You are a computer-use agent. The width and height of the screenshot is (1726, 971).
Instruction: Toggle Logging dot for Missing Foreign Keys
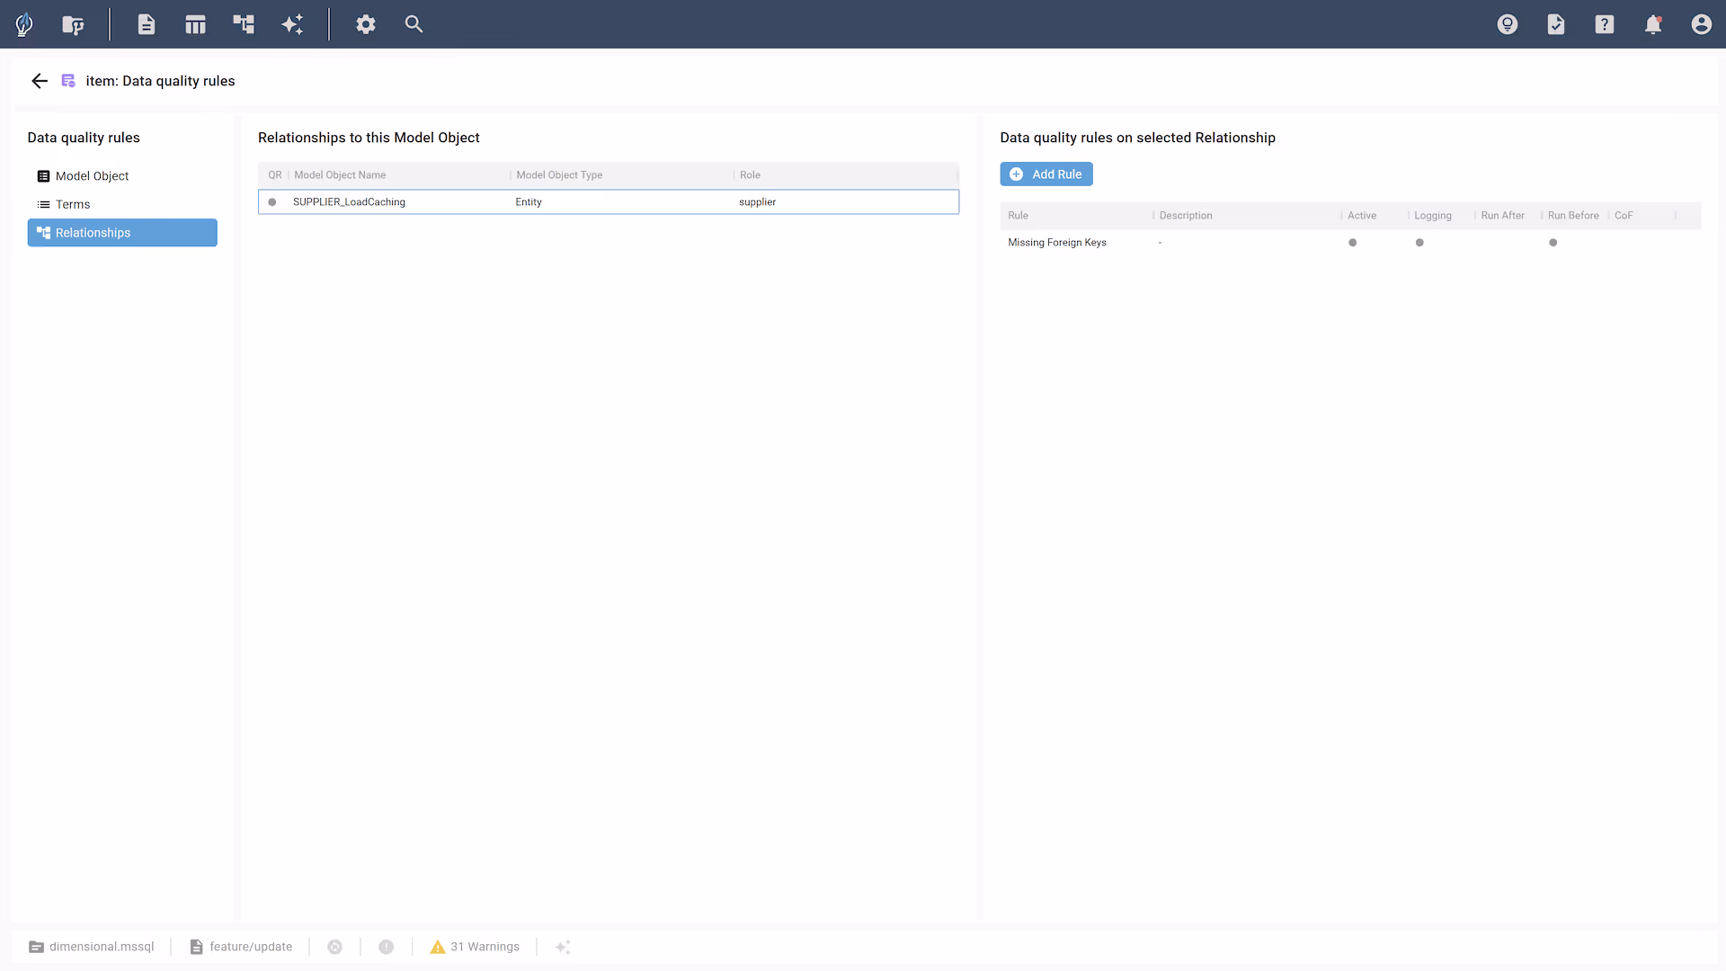pos(1419,243)
